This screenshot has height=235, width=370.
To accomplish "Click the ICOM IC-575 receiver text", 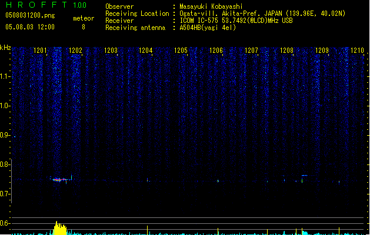I will (x=236, y=21).
